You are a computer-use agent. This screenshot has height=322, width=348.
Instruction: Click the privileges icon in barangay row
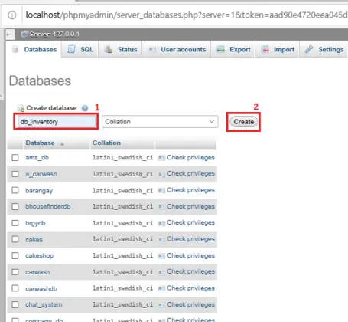161,190
